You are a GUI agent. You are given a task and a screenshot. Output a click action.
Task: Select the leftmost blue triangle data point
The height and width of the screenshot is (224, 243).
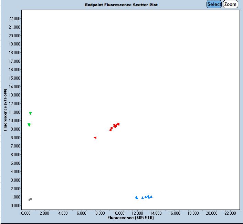[136, 197]
